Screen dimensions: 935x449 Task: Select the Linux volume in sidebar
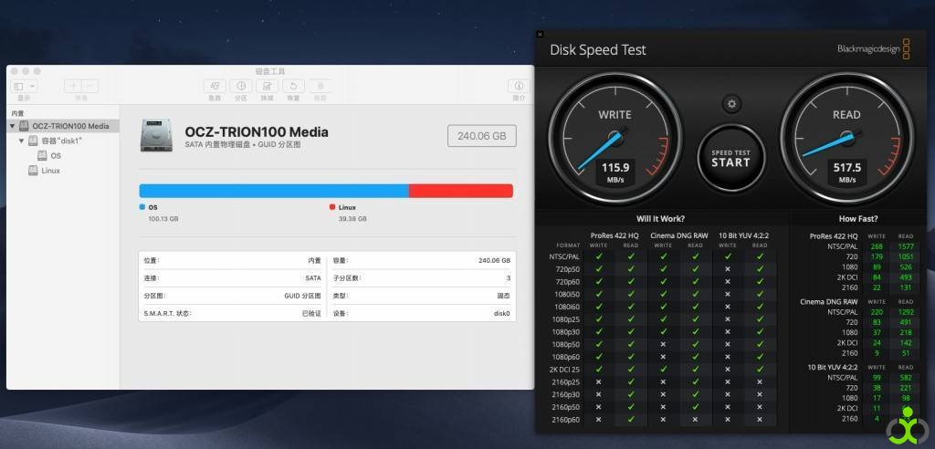(x=63, y=171)
